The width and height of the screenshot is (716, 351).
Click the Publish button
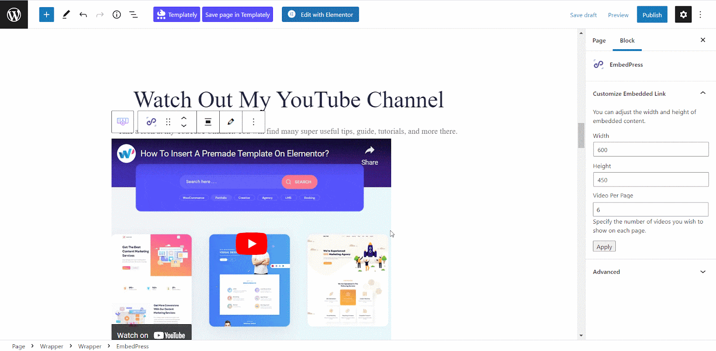point(652,14)
